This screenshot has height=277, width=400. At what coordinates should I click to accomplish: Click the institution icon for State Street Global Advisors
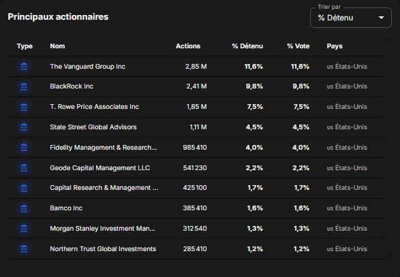click(24, 127)
